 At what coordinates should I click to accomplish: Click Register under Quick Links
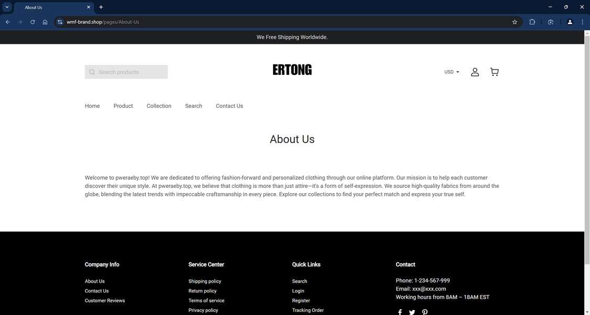[x=301, y=301]
